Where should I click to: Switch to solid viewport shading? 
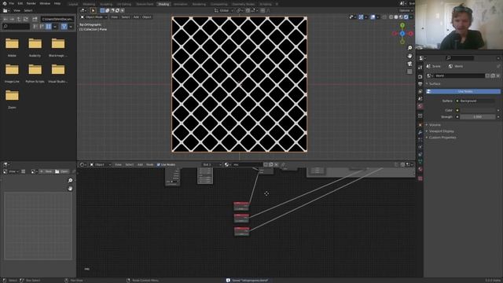click(396, 17)
